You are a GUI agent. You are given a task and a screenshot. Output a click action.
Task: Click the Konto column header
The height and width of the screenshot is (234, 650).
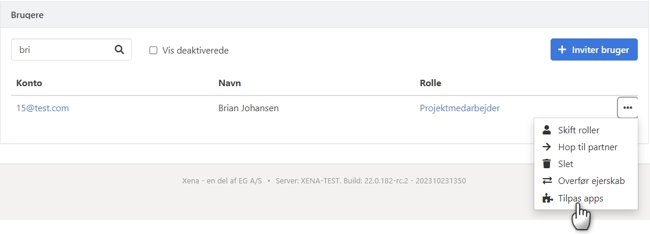[29, 83]
